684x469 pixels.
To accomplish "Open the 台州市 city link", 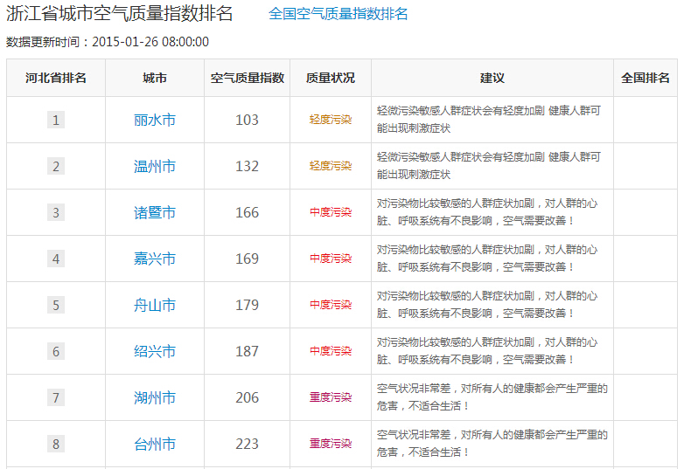I will coord(155,444).
